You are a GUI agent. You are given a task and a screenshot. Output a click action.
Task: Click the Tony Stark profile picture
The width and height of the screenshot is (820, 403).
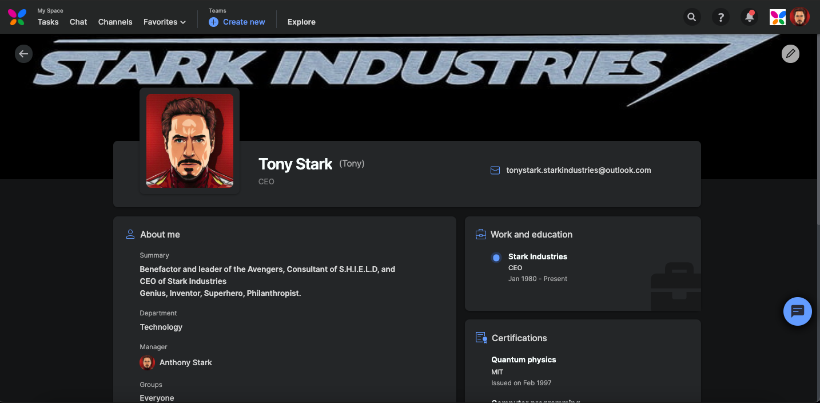click(190, 141)
